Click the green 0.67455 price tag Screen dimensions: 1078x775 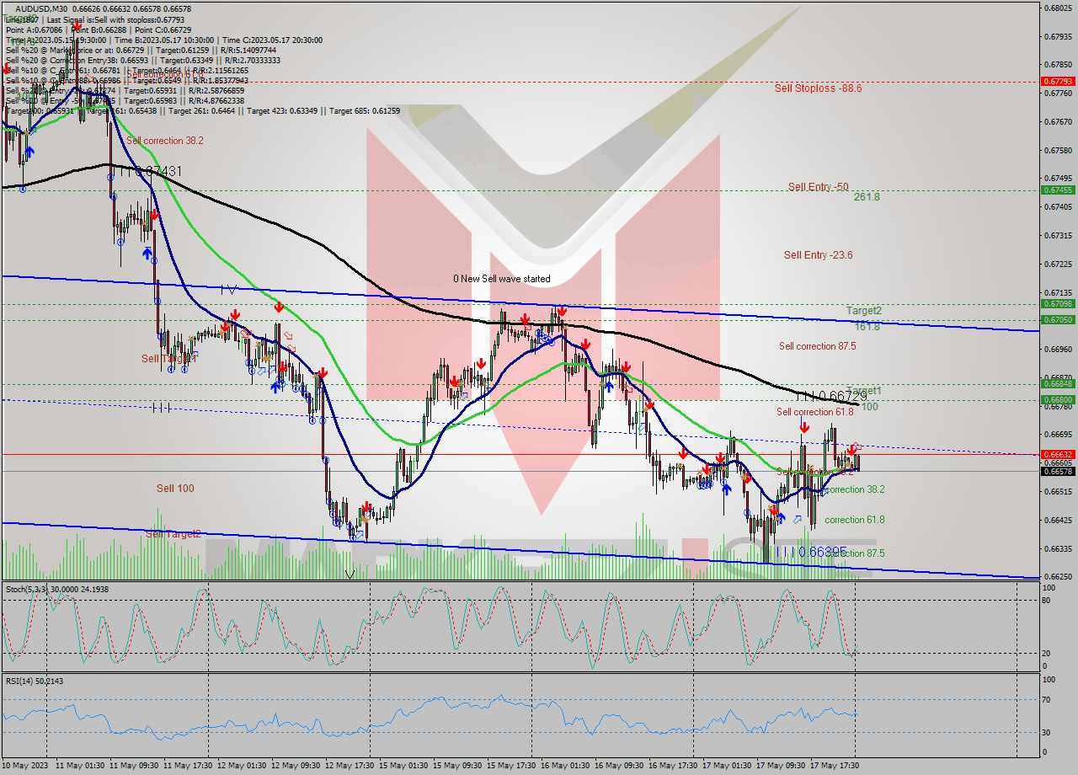pyautogui.click(x=1058, y=190)
